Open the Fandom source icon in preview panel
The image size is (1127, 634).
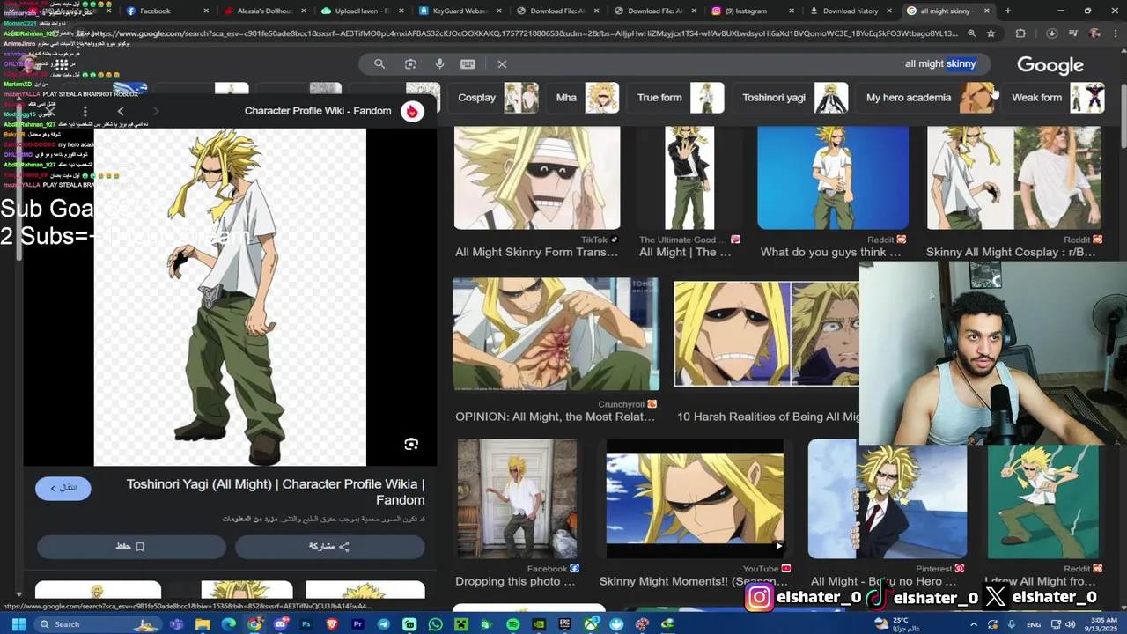pyautogui.click(x=412, y=111)
